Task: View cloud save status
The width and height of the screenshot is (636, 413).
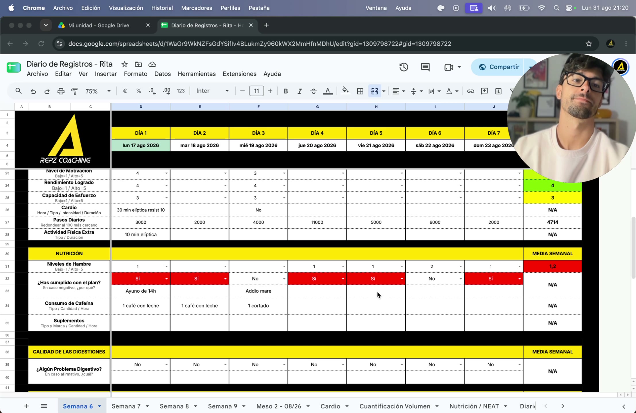Action: (152, 64)
